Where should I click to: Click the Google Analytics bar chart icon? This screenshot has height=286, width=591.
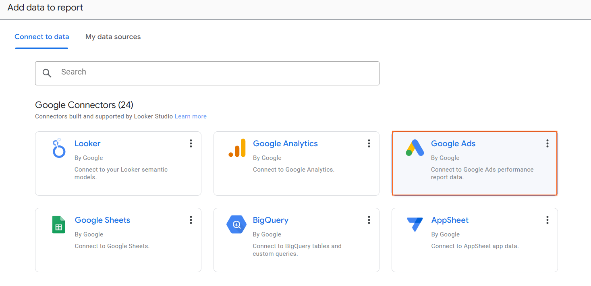tap(237, 148)
